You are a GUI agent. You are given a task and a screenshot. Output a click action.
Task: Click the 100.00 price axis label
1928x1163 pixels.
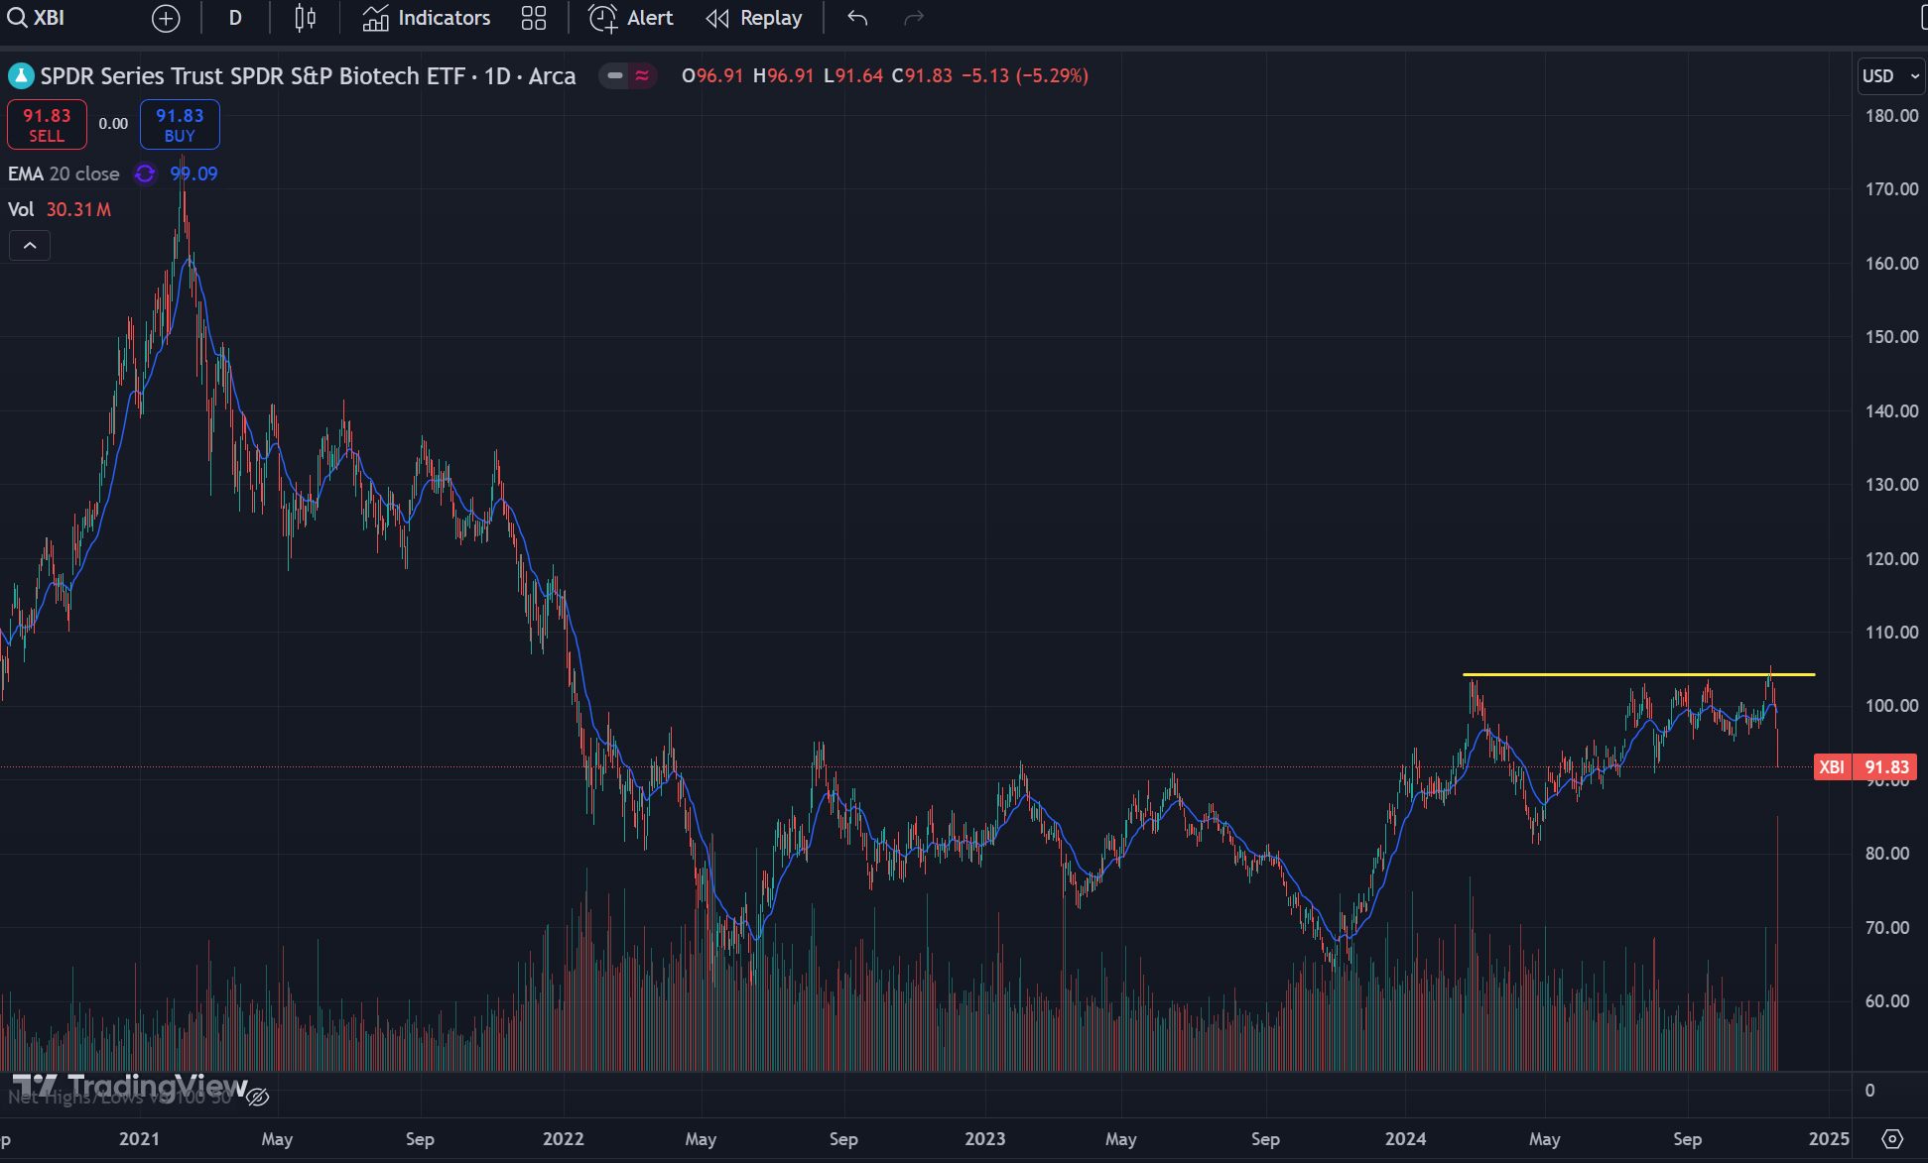tap(1892, 706)
